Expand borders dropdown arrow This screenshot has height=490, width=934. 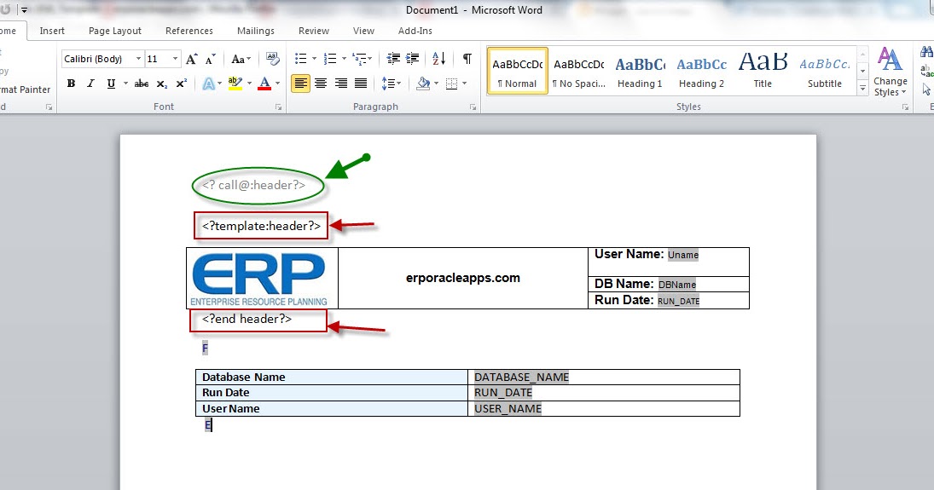(x=465, y=84)
